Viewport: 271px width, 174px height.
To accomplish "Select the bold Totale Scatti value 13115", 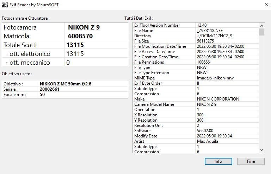I will pyautogui.click(x=75, y=45).
